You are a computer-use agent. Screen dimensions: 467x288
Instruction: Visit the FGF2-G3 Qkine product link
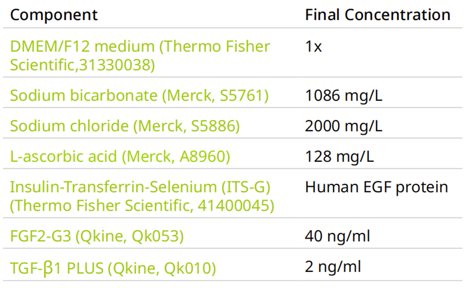tap(97, 237)
